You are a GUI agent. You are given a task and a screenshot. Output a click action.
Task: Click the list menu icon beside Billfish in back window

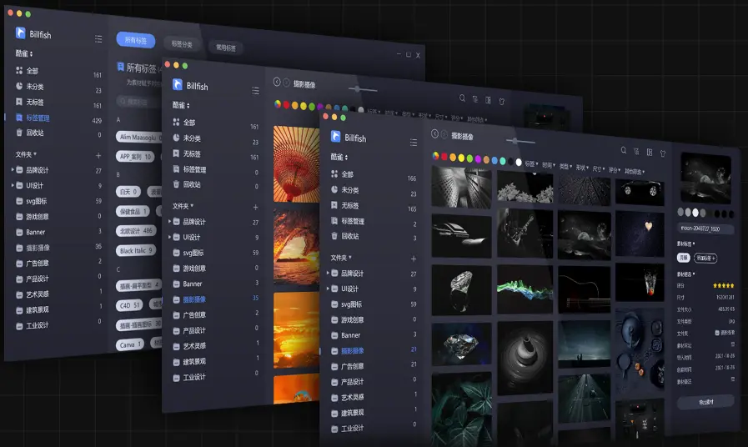(98, 38)
